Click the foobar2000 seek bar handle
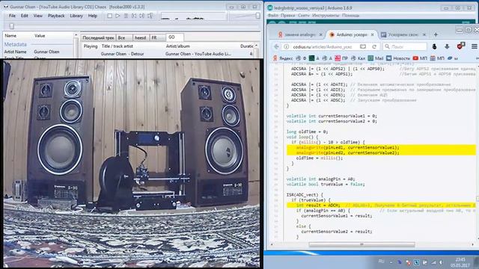This screenshot has height=269, width=479. (x=12, y=26)
